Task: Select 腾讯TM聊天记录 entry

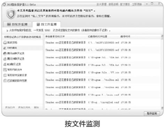Action: pyautogui.click(x=22, y=59)
